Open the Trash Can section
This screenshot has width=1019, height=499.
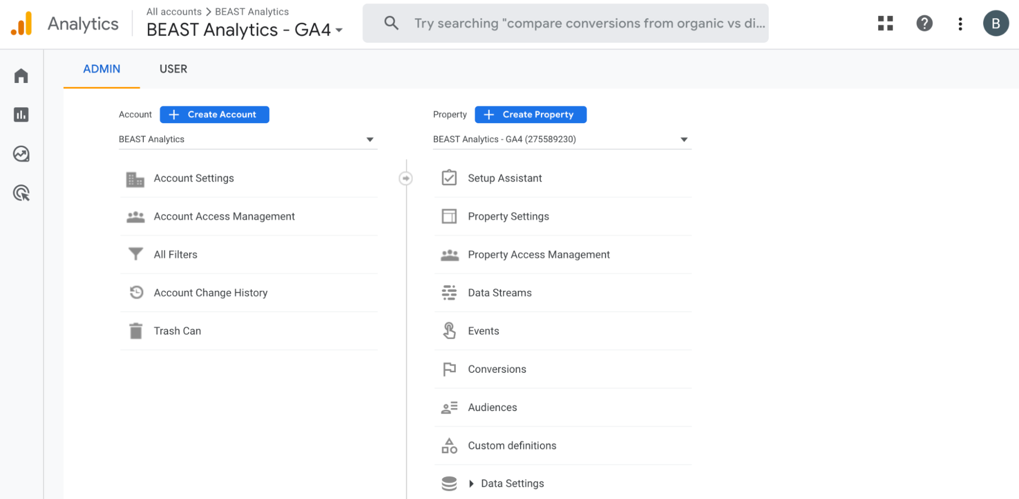pos(177,330)
